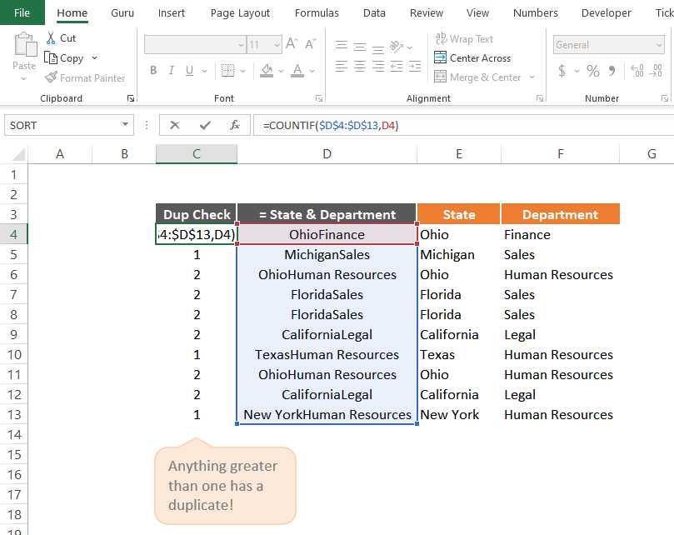Open Number dialog launcher
The width and height of the screenshot is (674, 535).
click(x=665, y=98)
